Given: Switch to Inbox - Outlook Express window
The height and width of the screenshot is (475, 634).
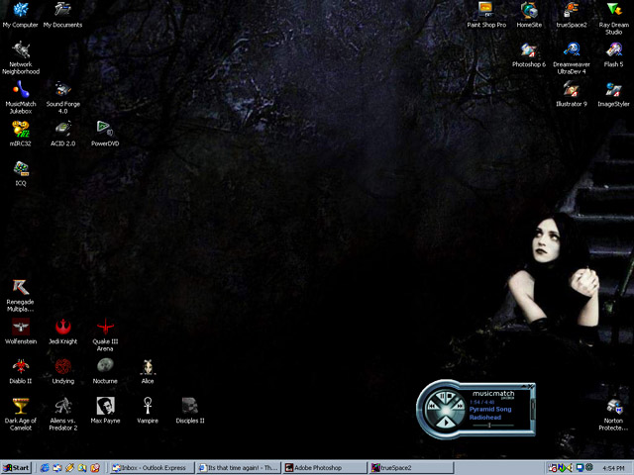Looking at the screenshot, I should (x=152, y=468).
